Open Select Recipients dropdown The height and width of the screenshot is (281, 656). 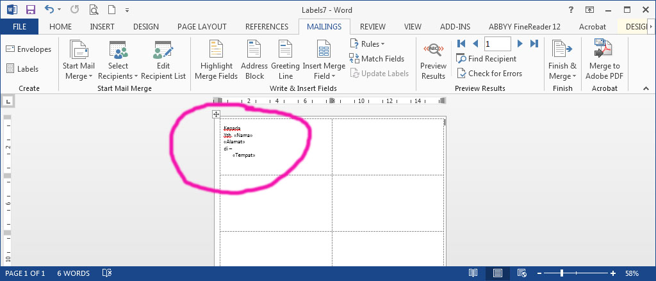click(x=118, y=61)
